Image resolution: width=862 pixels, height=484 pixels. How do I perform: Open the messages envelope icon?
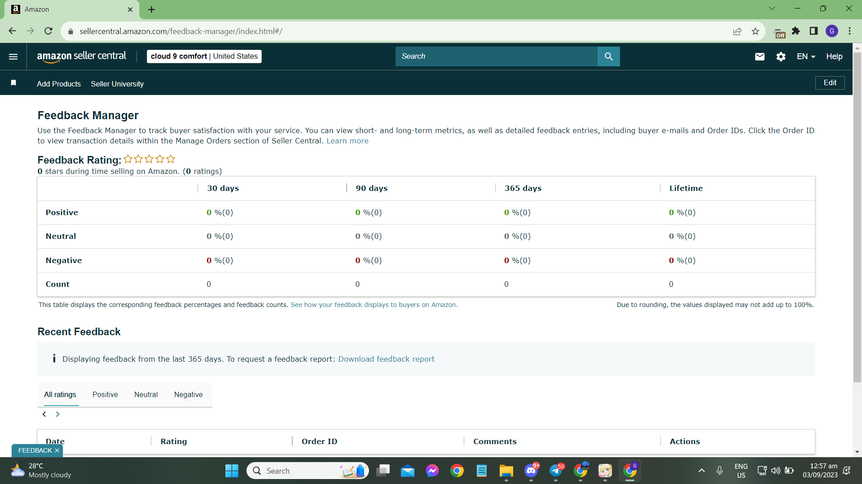[x=759, y=56]
